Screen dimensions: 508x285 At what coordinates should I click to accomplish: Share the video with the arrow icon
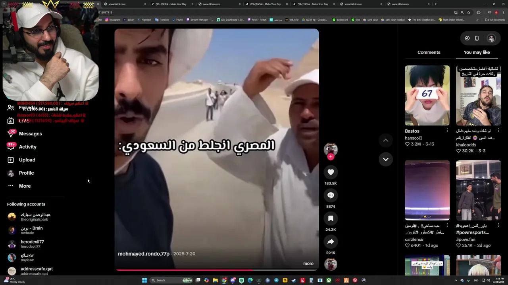331,242
